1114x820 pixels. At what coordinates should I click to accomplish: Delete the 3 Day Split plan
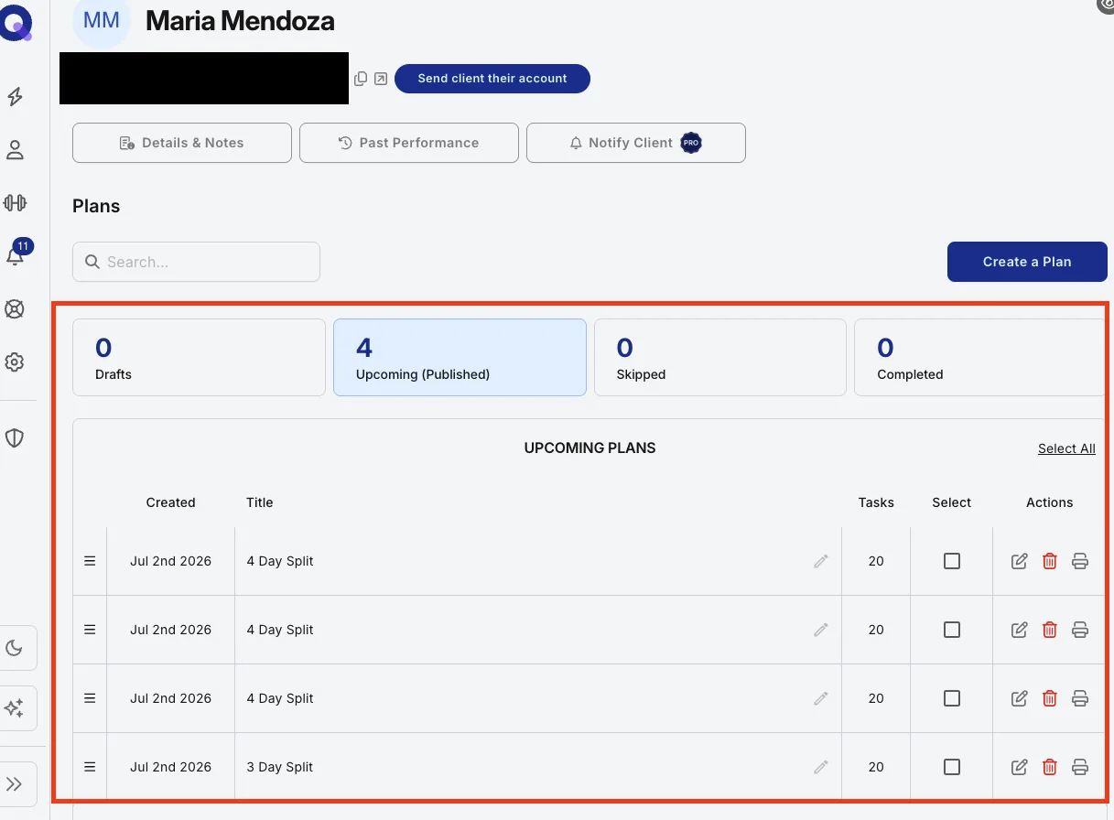click(1050, 767)
